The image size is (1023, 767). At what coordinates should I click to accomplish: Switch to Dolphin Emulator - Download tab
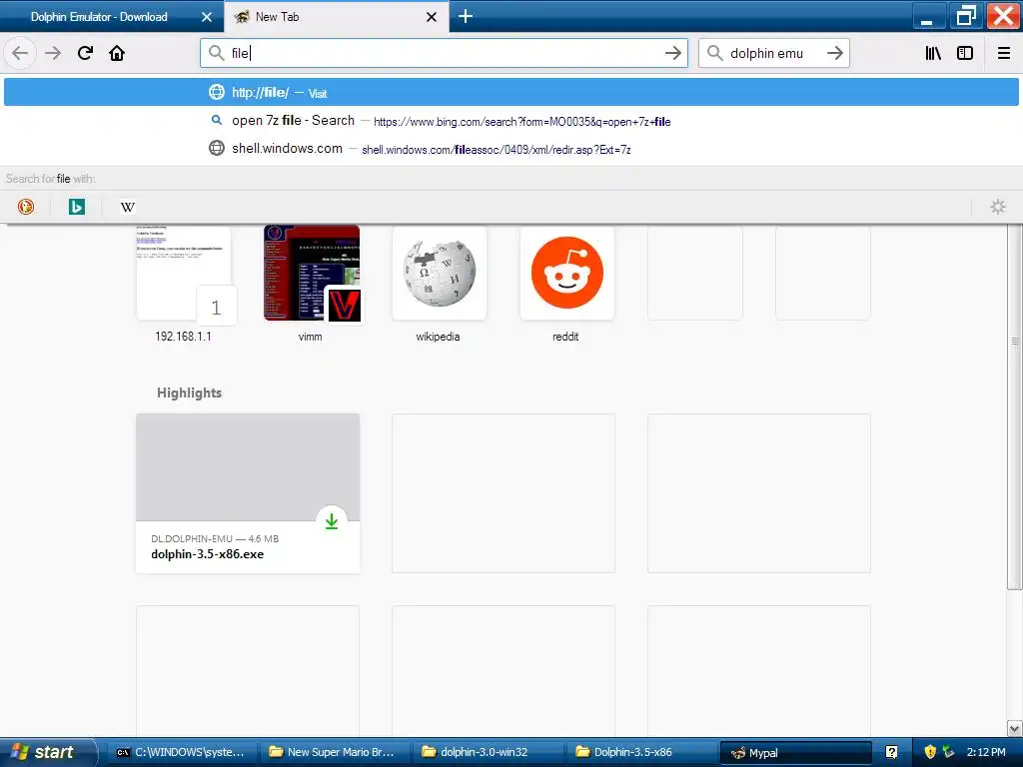[112, 16]
